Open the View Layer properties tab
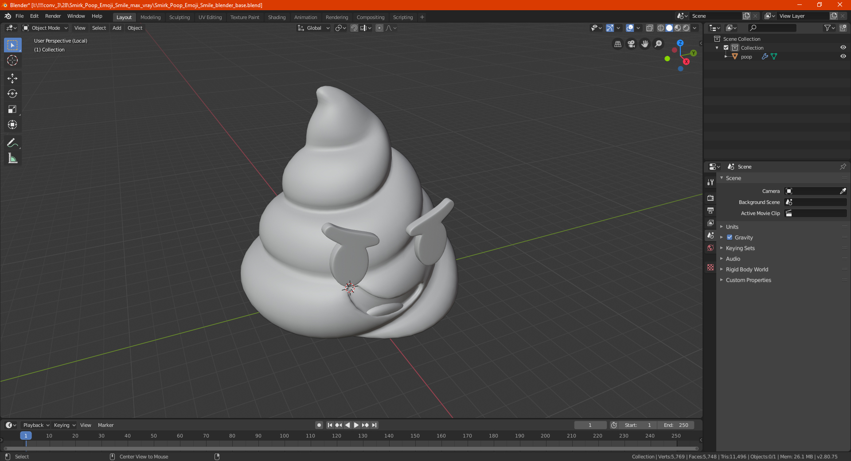 (x=710, y=223)
